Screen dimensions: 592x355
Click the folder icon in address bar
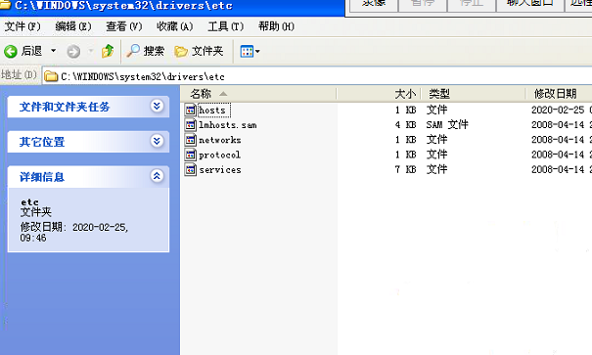click(x=51, y=76)
